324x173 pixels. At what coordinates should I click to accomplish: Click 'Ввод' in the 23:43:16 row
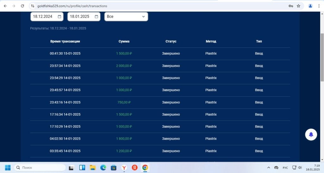click(259, 102)
